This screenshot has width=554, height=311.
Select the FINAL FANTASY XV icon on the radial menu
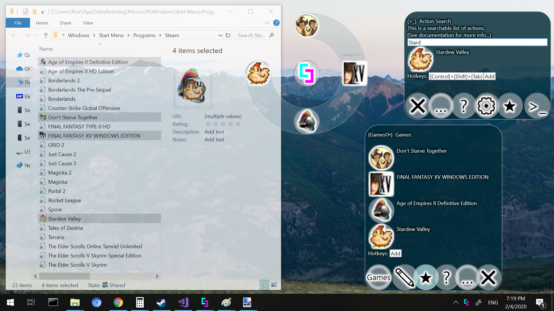point(354,73)
